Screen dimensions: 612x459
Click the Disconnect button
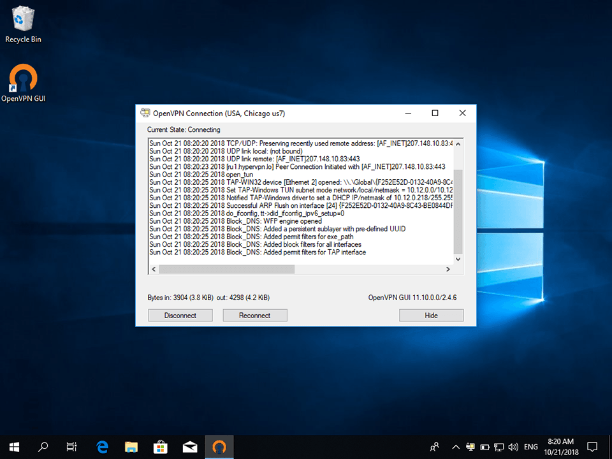point(180,316)
